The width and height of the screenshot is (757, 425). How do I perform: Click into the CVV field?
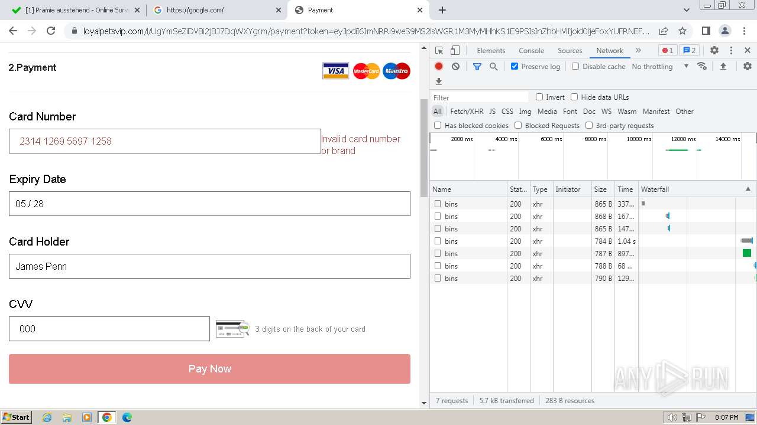coord(109,329)
